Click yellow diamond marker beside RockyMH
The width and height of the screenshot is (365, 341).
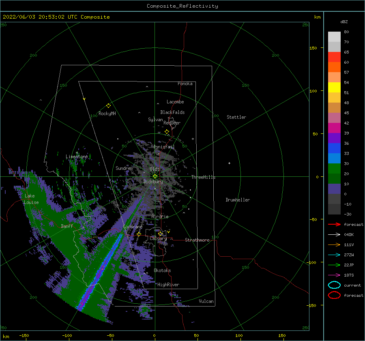[108, 106]
